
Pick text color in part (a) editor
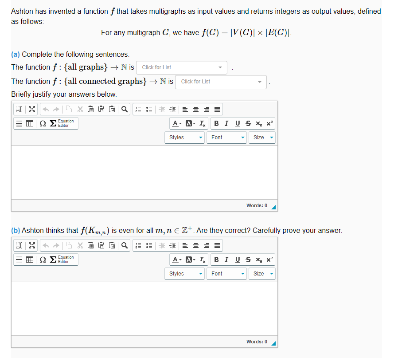pos(177,123)
